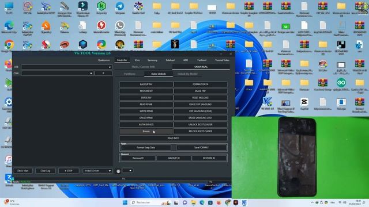Viewport: 369px width, 207px height.
Task: Open the Wi-Fi network tray icon
Action: 340,202
